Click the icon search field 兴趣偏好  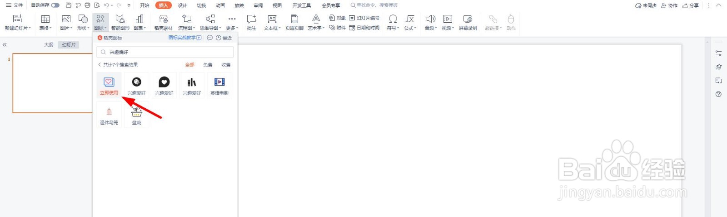coord(165,52)
